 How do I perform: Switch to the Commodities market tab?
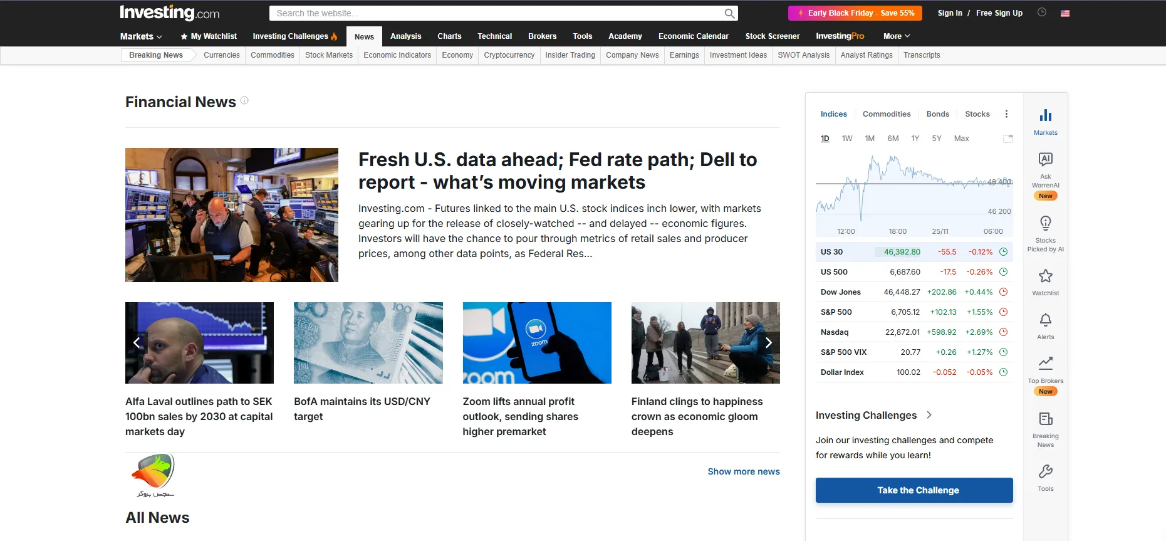pos(886,114)
